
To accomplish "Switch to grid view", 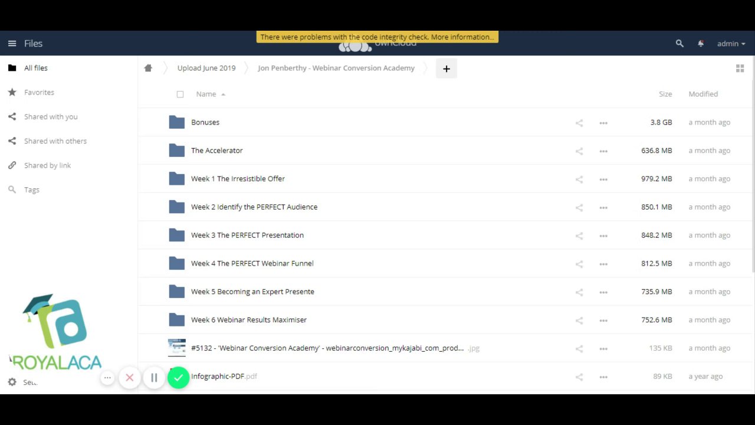I will click(x=740, y=68).
